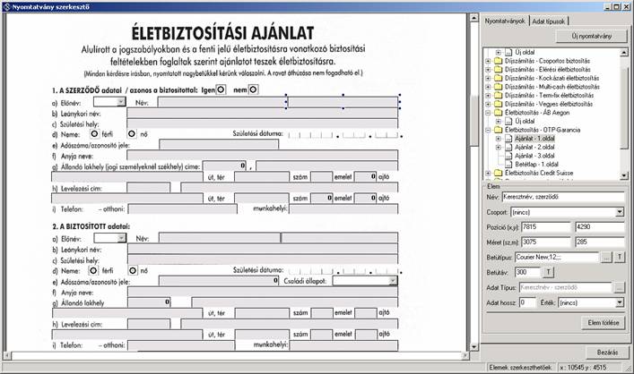This screenshot has height=374, width=634.
Task: Click folder icon of Életbiztosítás - ÁB Aegon
Action: [499, 113]
